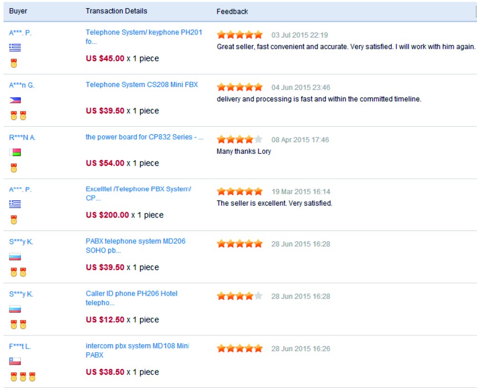Click the star rating dated 28 Jun 2015 16:26

tap(240, 348)
